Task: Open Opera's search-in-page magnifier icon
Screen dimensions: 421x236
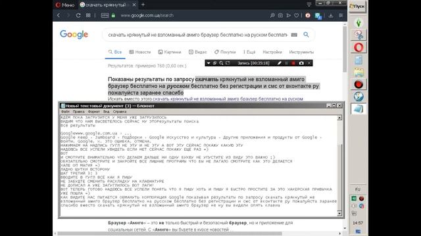Action: pyautogui.click(x=272, y=16)
